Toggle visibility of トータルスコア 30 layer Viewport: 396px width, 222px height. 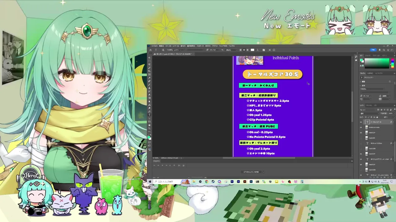[361, 122]
